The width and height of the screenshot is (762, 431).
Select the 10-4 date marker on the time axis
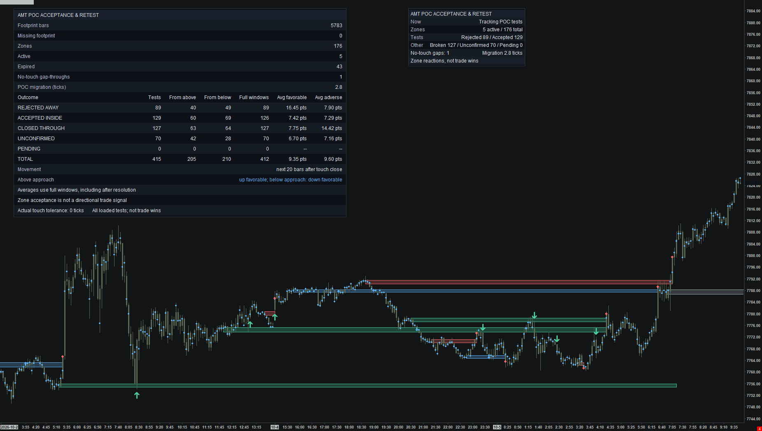(275, 427)
